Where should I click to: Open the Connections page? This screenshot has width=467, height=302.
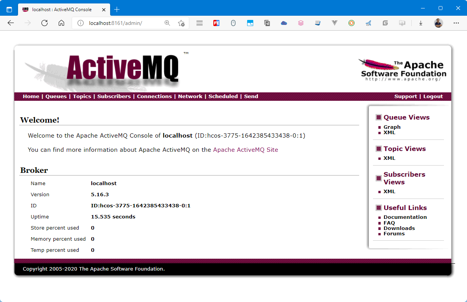click(x=154, y=97)
